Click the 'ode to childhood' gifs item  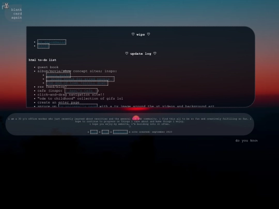pos(80,99)
